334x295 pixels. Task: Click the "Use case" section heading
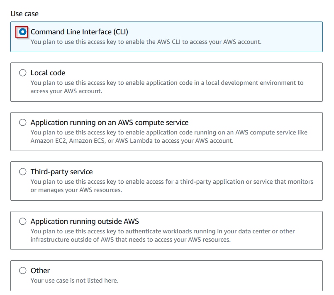(24, 14)
